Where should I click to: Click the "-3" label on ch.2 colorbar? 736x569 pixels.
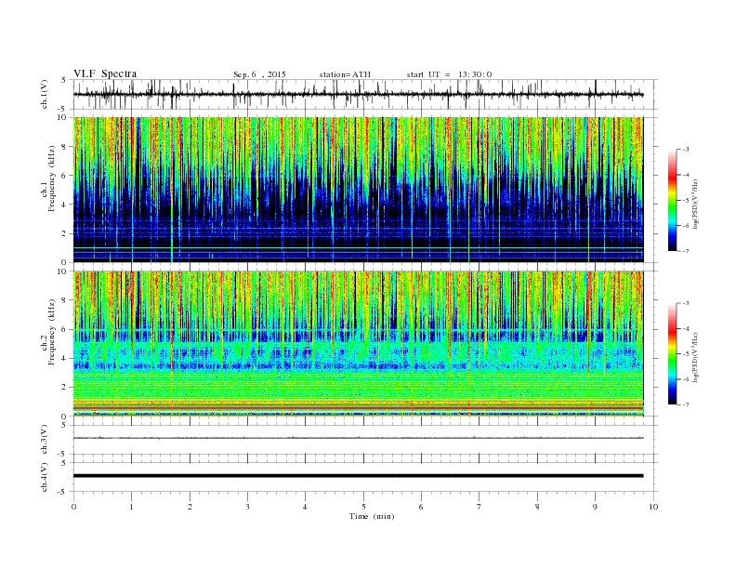pyautogui.click(x=685, y=303)
